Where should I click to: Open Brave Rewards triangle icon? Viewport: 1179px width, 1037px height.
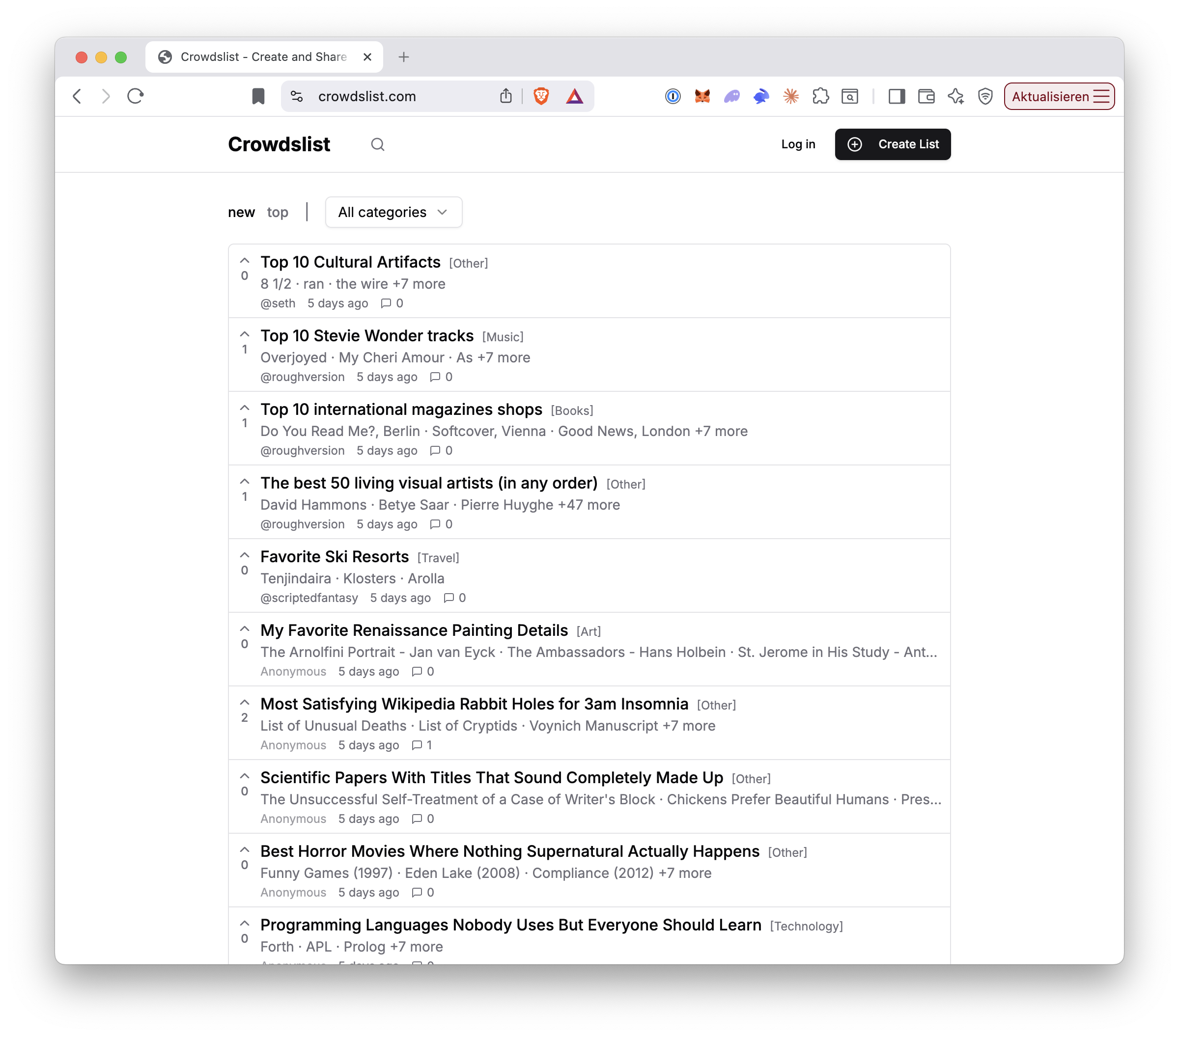[574, 96]
